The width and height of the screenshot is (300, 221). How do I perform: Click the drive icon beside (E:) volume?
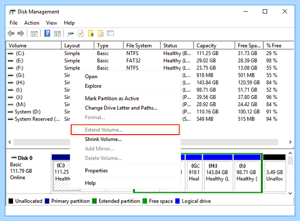tap(11, 61)
